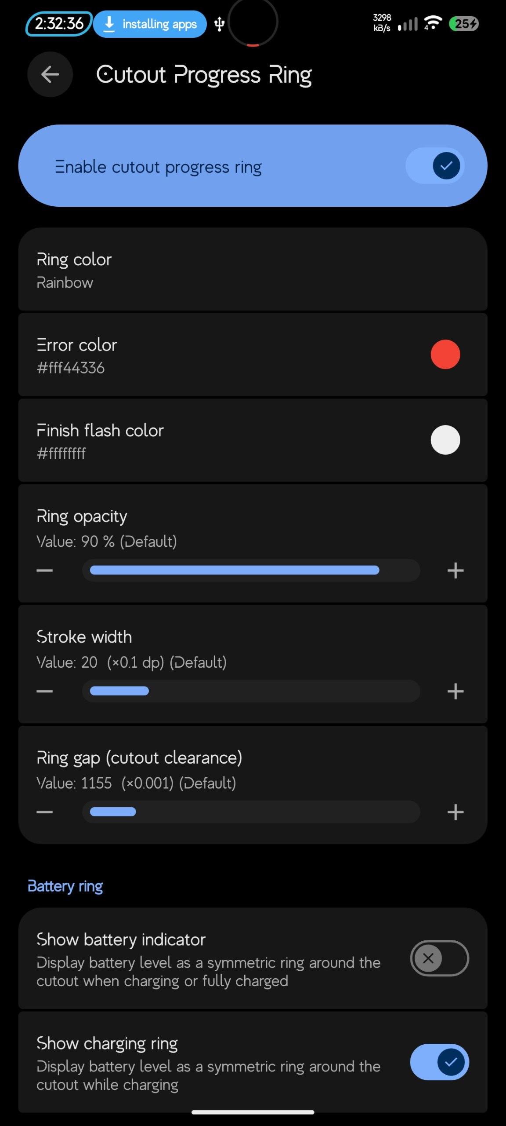Image resolution: width=506 pixels, height=1126 pixels.
Task: Open Finish flash color setting row
Action: coord(253,440)
